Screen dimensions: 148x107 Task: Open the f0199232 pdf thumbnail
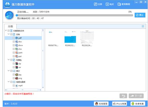[x=70, y=39]
